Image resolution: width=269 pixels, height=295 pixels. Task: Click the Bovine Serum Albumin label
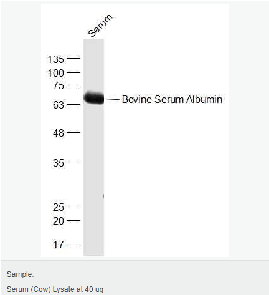pyautogui.click(x=172, y=99)
